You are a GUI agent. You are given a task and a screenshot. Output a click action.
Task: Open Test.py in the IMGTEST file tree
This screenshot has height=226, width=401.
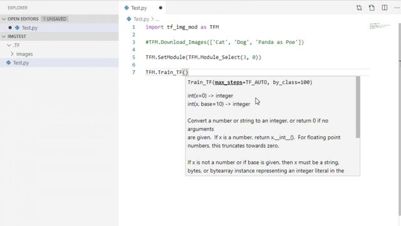click(x=59, y=63)
